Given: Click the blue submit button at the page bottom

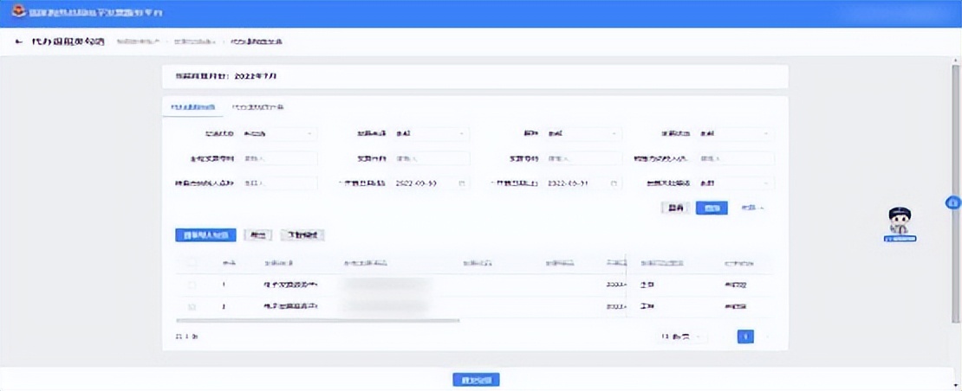Looking at the screenshot, I should pyautogui.click(x=476, y=380).
